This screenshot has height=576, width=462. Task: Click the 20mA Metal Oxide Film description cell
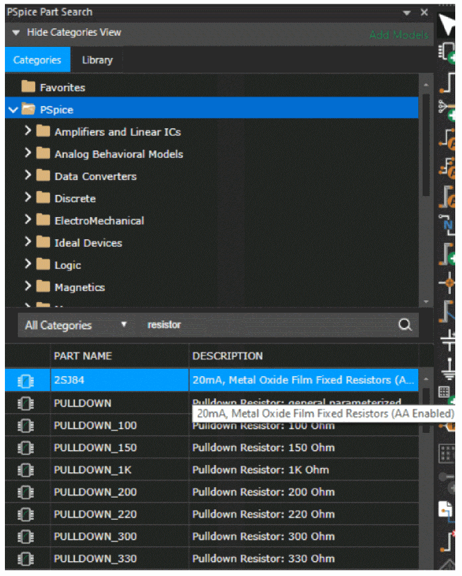click(304, 380)
